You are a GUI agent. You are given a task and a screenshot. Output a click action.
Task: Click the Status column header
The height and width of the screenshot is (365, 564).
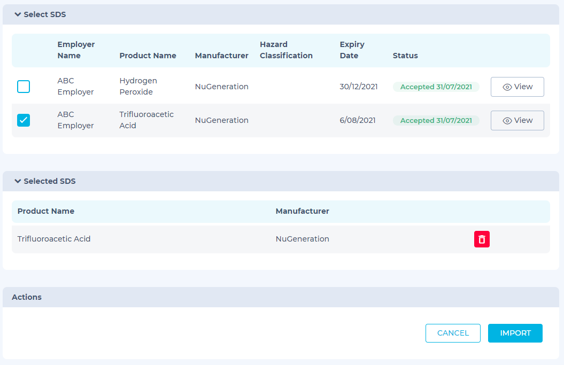click(x=405, y=56)
